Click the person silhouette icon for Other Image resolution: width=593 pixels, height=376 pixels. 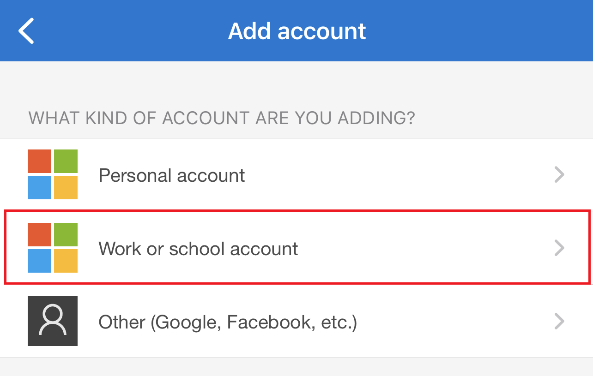[53, 321]
